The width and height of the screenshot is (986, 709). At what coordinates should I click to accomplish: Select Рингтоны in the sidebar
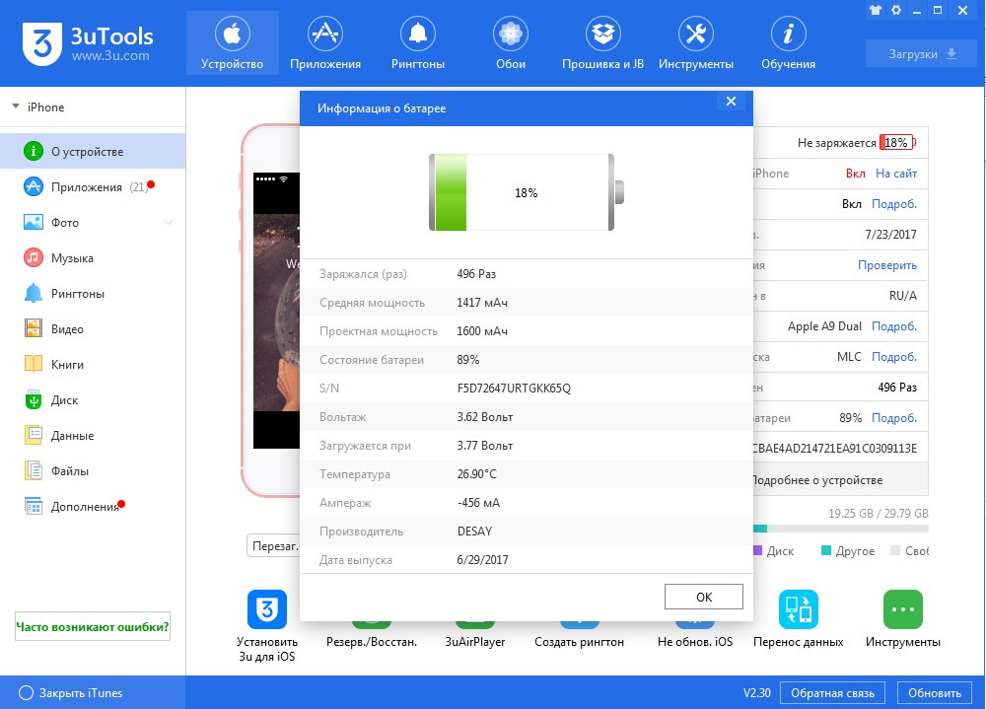coord(93,294)
